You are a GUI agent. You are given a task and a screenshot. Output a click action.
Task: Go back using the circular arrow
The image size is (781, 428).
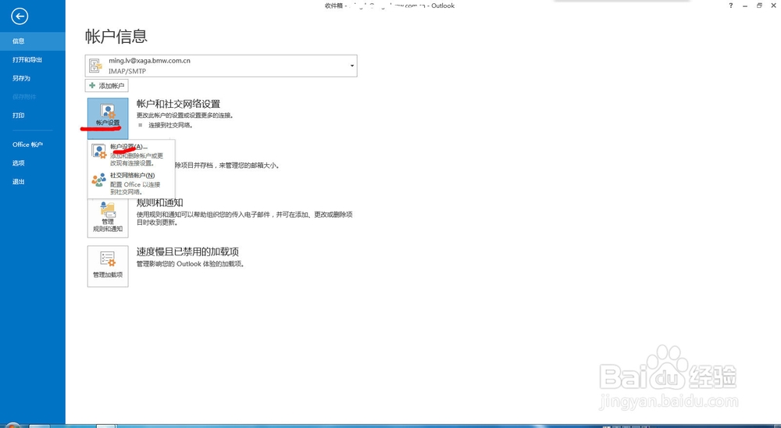(x=20, y=16)
